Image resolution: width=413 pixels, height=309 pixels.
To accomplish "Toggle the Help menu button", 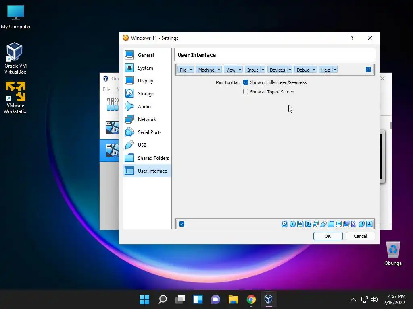I will 325,70.
